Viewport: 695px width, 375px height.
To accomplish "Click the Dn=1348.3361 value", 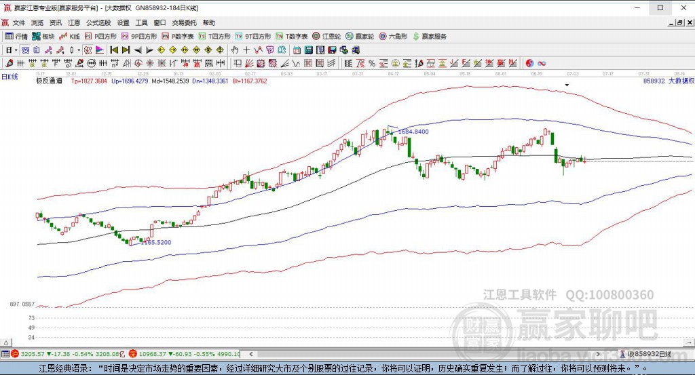I will (210, 81).
